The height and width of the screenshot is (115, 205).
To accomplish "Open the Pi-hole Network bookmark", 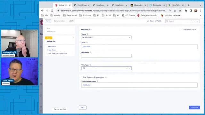I will 171,15.
